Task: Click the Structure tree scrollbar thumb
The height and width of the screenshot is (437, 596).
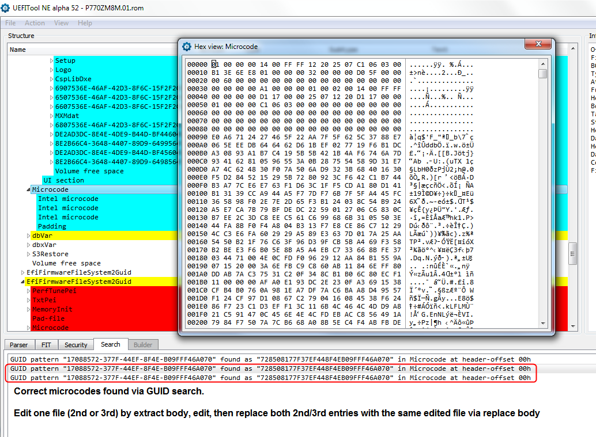Action: pos(573,254)
